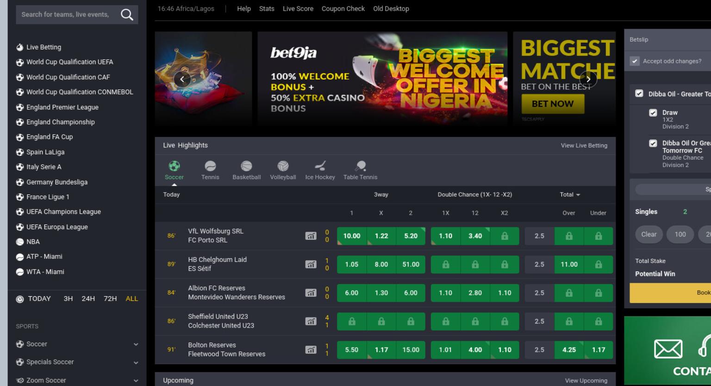Click the Search for teams input field
The height and width of the screenshot is (386, 711).
click(x=67, y=15)
